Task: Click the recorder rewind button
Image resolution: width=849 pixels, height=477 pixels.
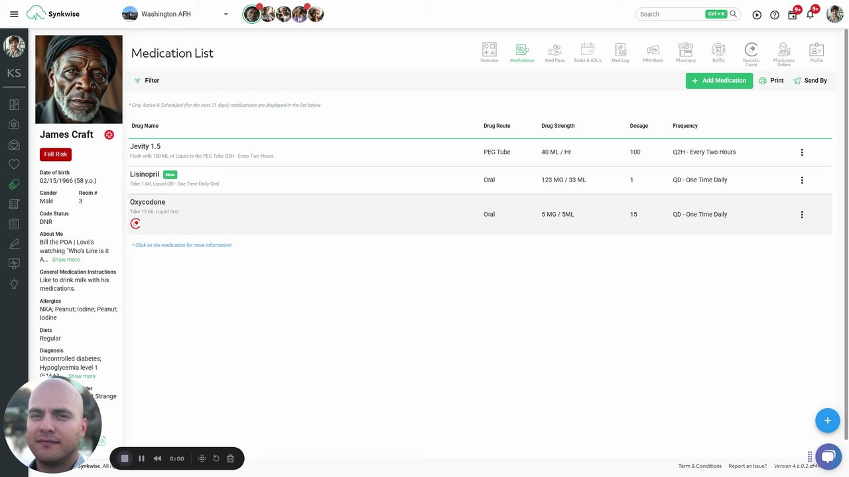Action: pyautogui.click(x=157, y=458)
